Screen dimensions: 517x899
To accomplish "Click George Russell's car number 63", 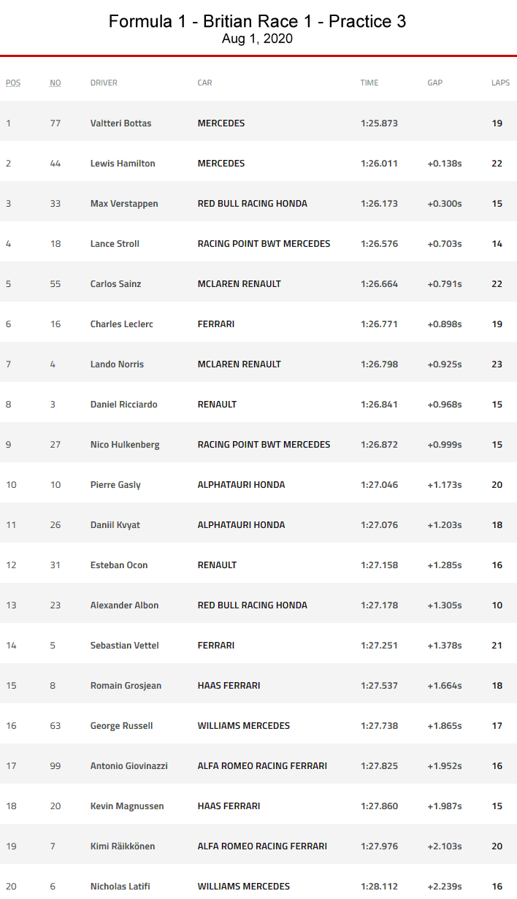I will [55, 726].
